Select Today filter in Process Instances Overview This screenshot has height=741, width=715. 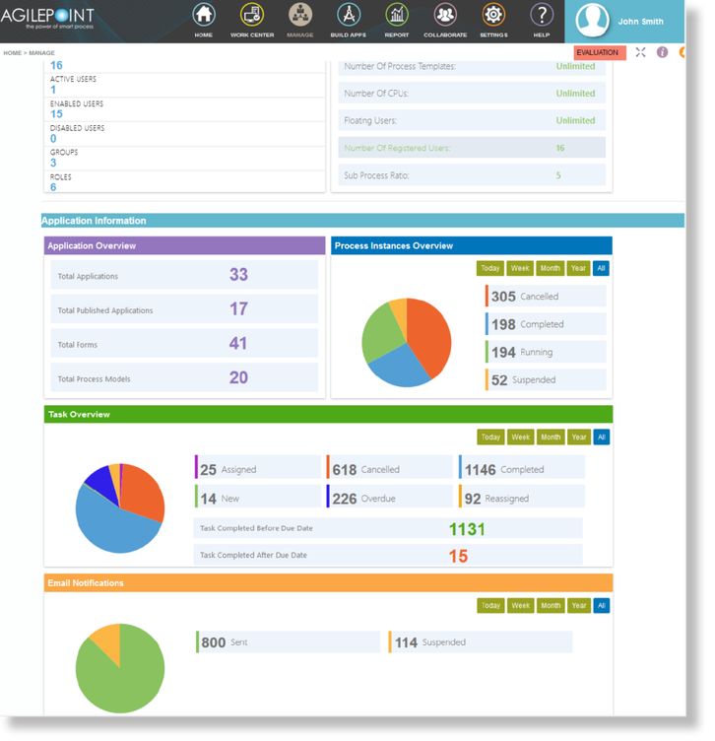[x=490, y=268]
